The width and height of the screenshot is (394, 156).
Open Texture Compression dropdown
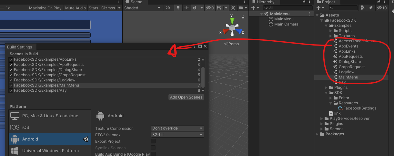click(x=177, y=128)
